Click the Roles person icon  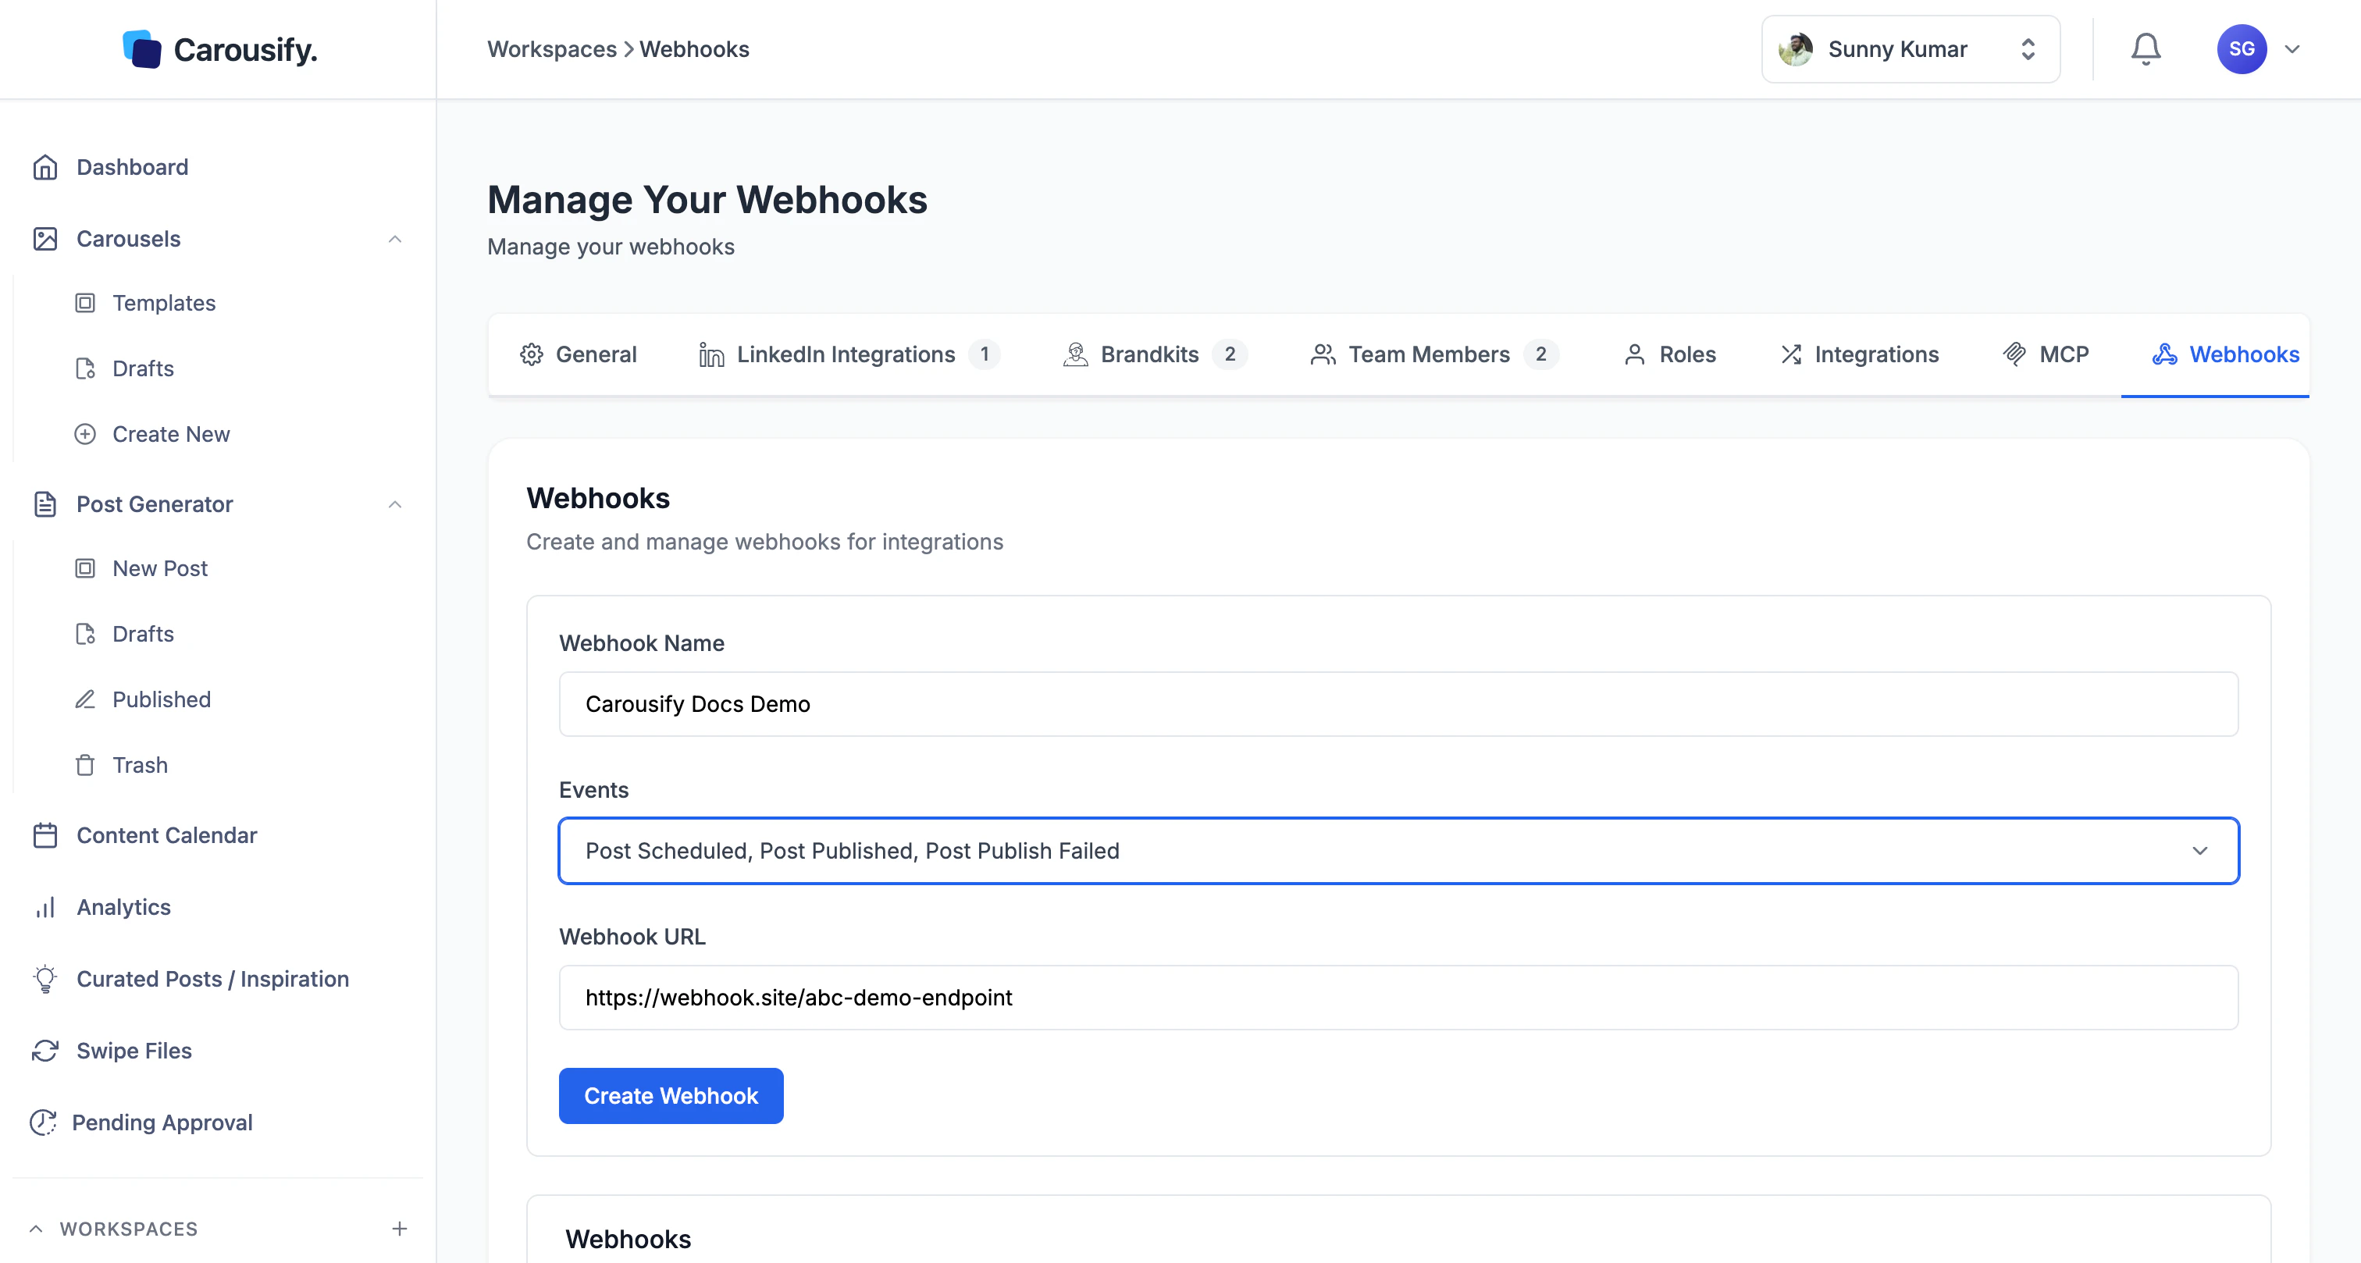pyautogui.click(x=1634, y=354)
